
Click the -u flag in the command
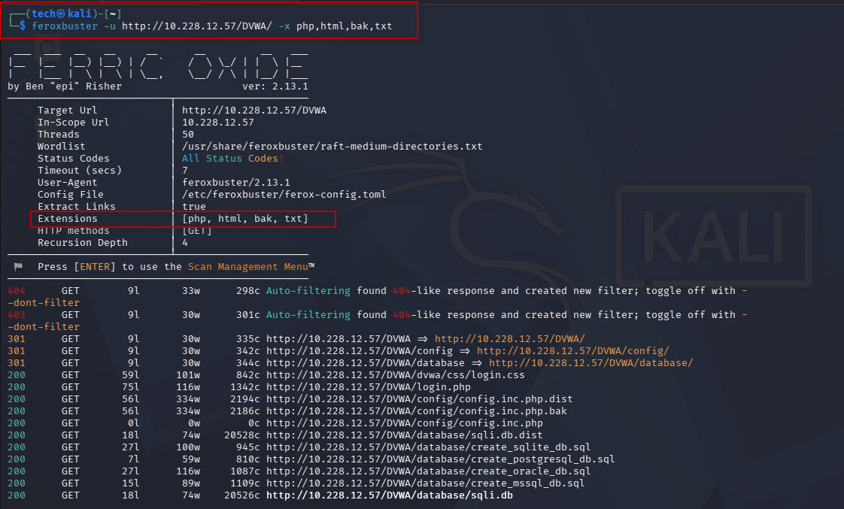pyautogui.click(x=110, y=26)
